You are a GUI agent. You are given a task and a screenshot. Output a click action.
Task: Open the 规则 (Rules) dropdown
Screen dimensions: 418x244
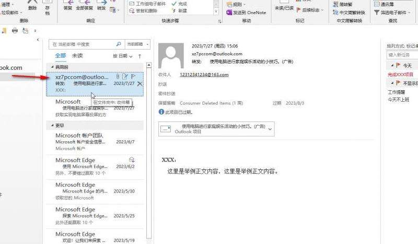236,5
